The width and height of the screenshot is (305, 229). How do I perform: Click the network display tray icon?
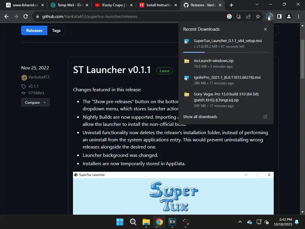coord(259,222)
